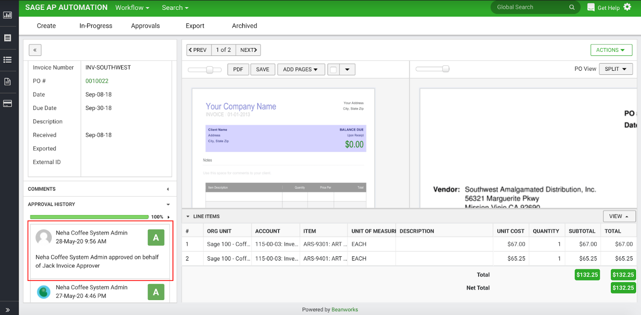This screenshot has width=641, height=315.
Task: Collapse details panel with « button
Action: pyautogui.click(x=35, y=50)
